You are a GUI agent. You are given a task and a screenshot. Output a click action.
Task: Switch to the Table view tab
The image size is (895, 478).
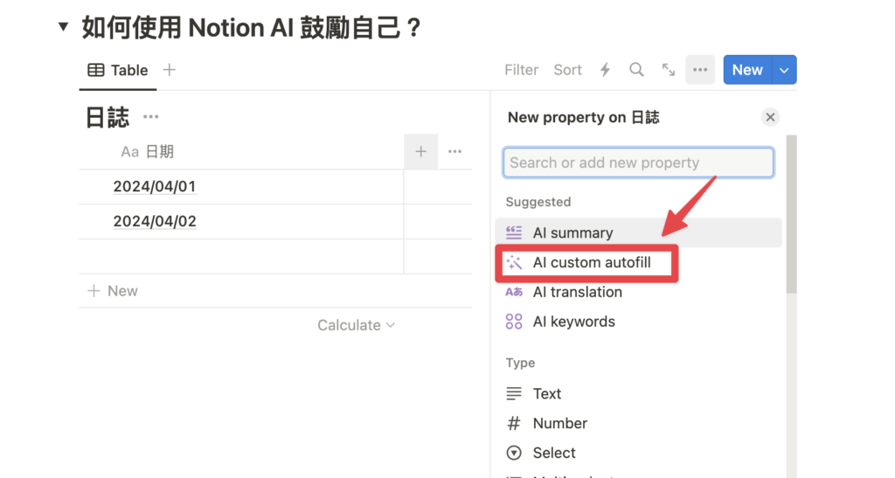pos(118,70)
